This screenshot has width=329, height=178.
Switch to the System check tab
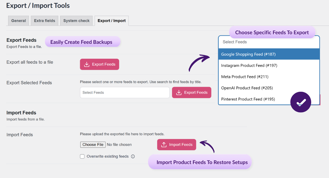(76, 21)
